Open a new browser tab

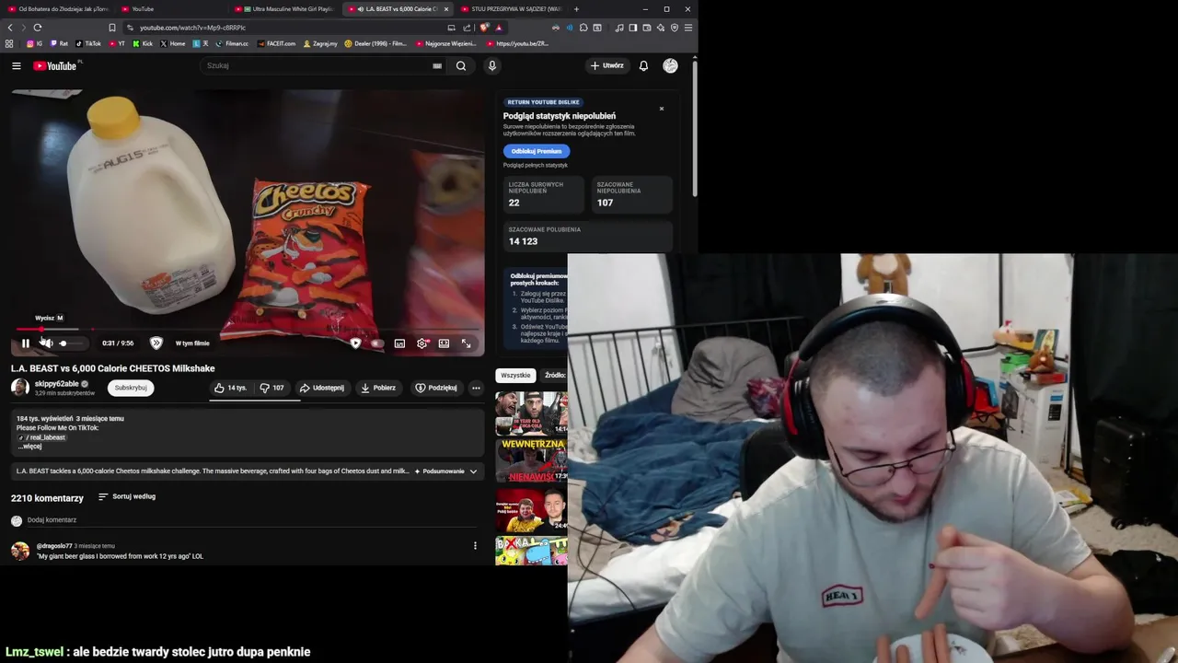(x=576, y=9)
